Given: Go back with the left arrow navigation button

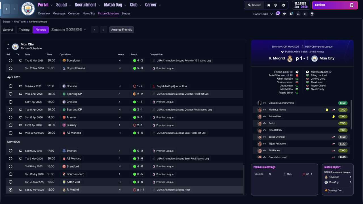Looking at the screenshot, I should click(6, 9).
